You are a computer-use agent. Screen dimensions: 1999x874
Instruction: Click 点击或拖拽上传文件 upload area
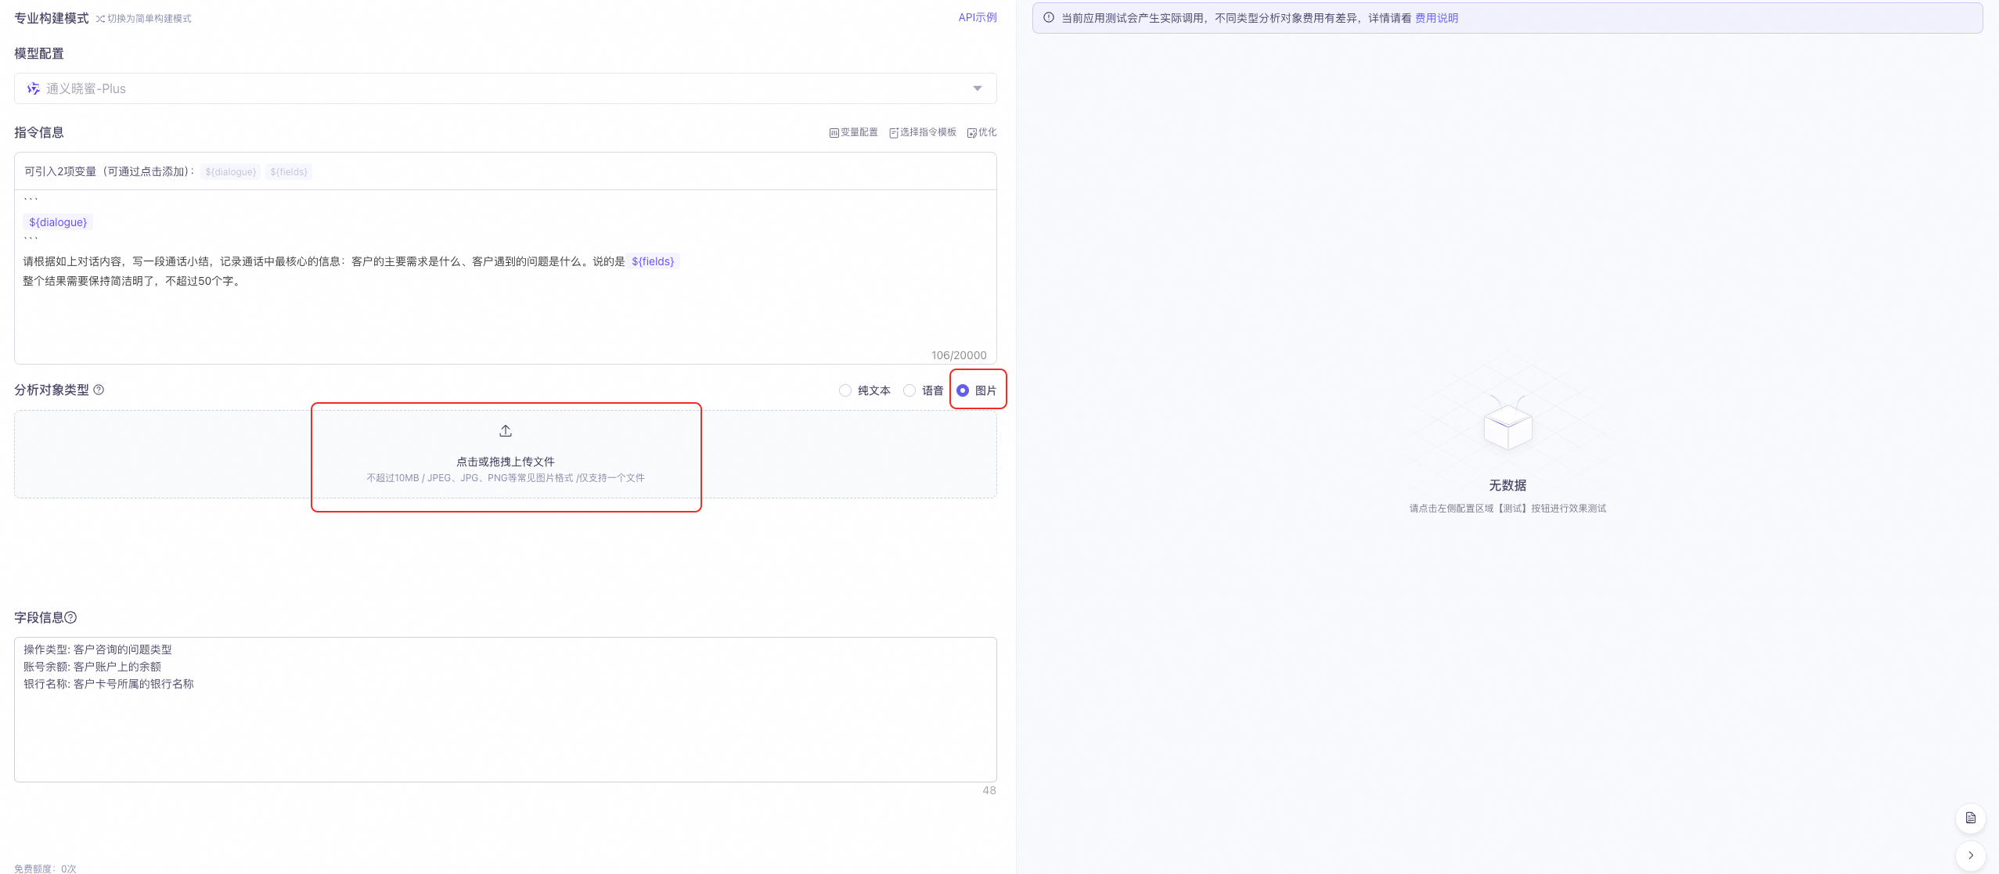506,455
